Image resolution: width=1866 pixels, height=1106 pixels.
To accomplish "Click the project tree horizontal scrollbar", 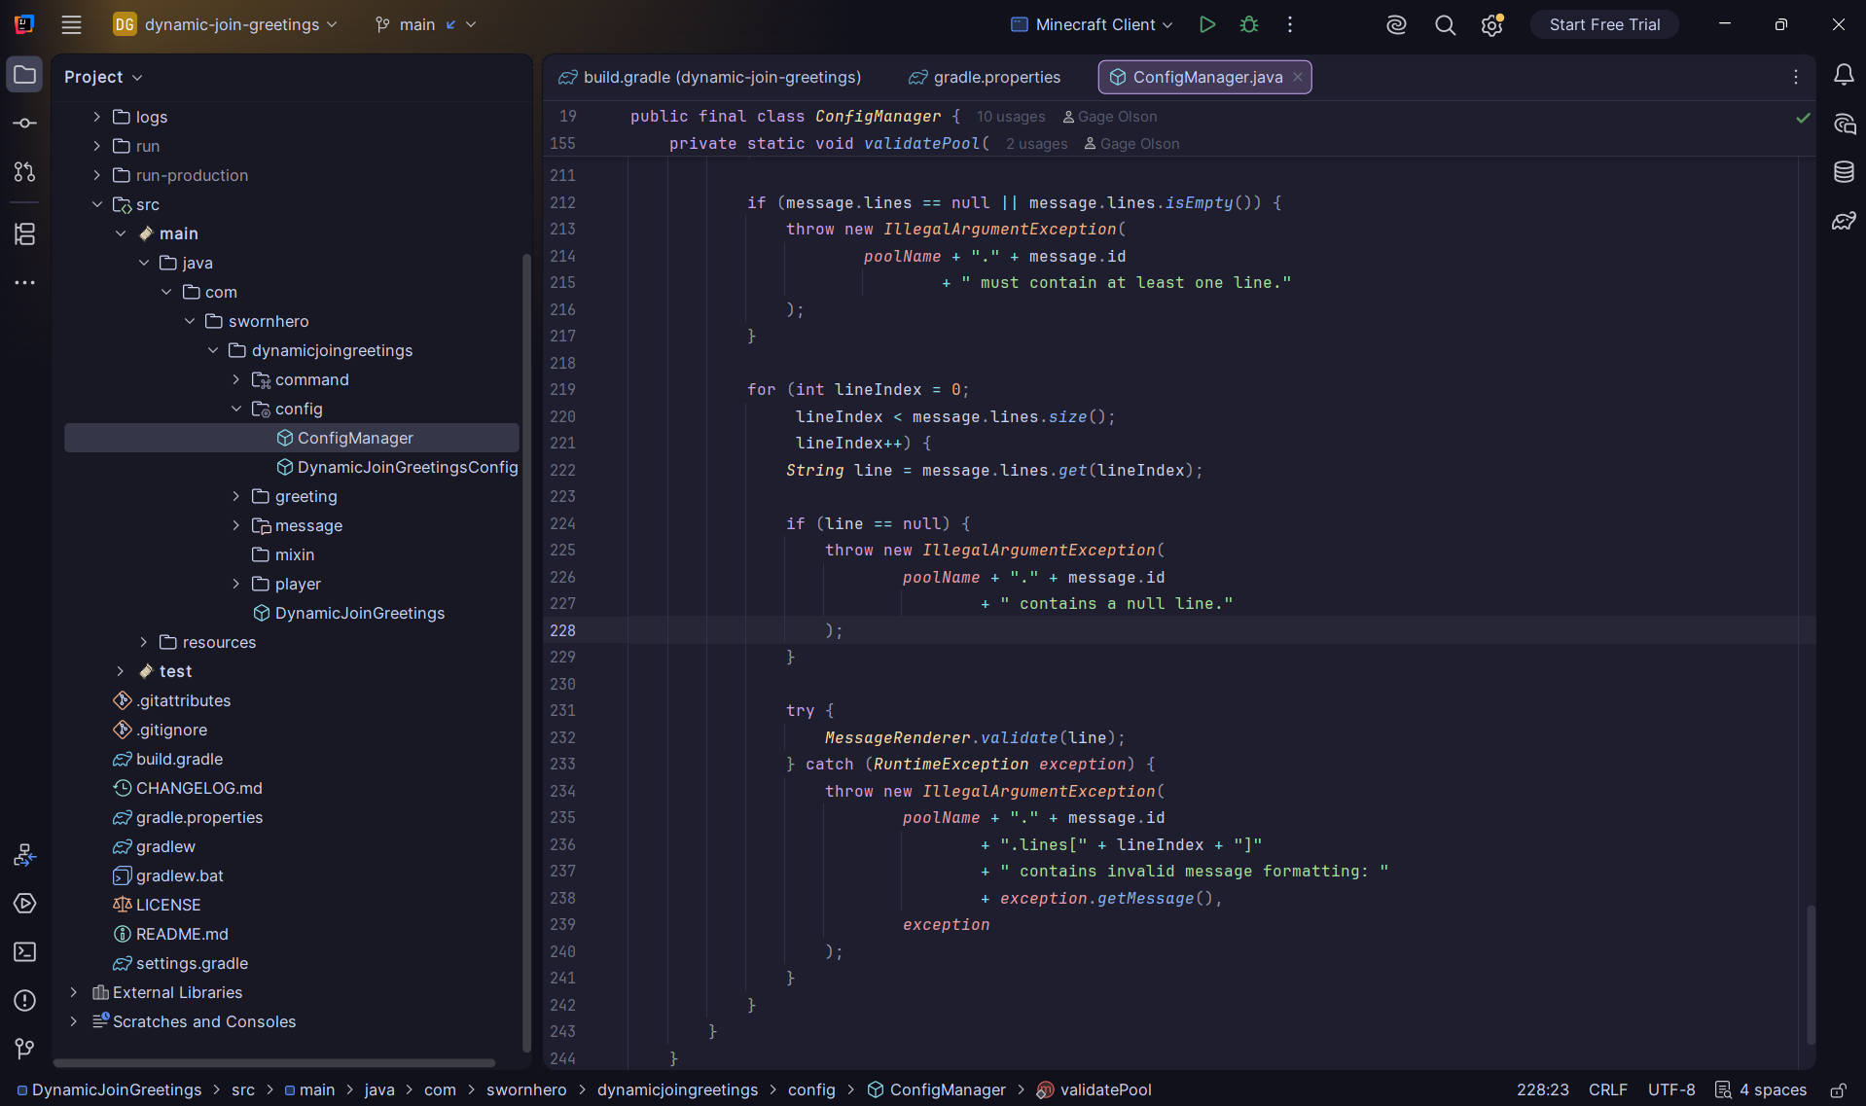I will (274, 1062).
